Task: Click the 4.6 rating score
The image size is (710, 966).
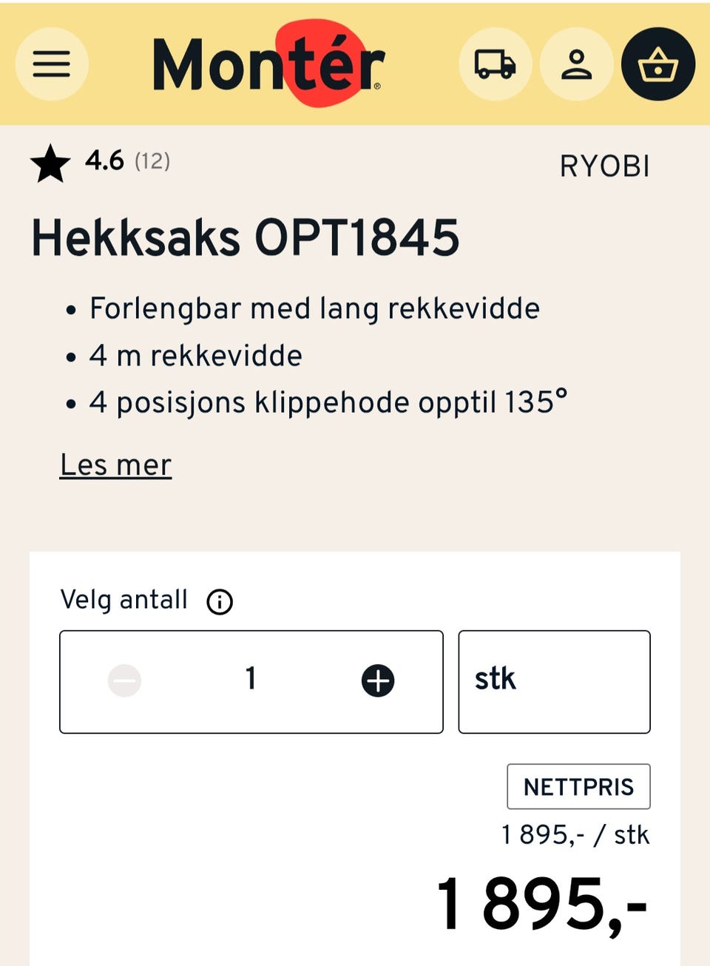Action: (104, 161)
